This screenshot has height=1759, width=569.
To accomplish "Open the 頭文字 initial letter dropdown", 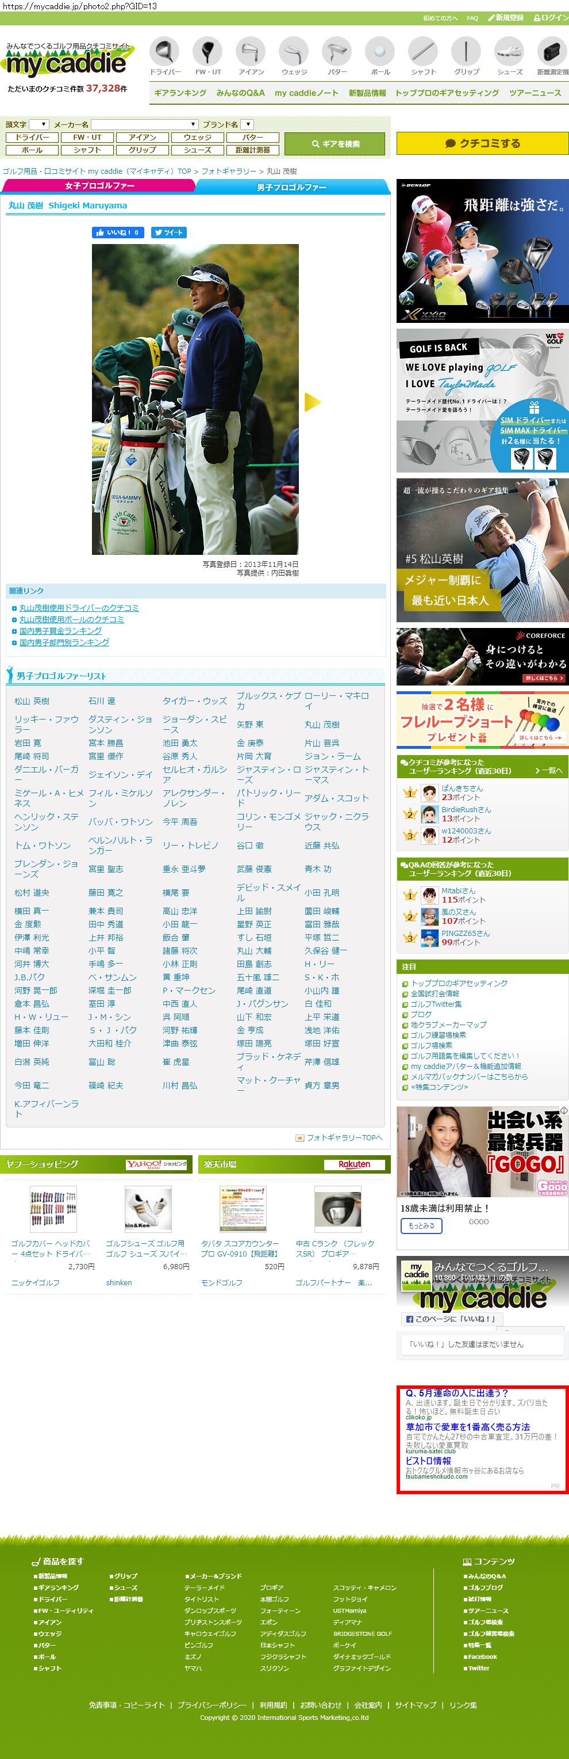I will pos(39,124).
